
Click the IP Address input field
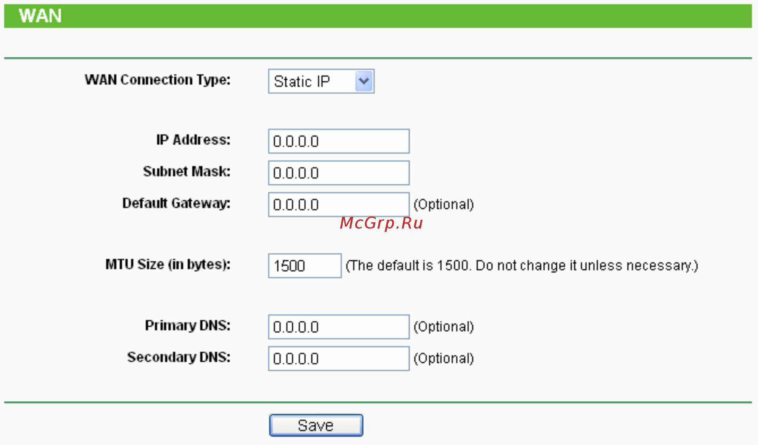click(x=339, y=141)
